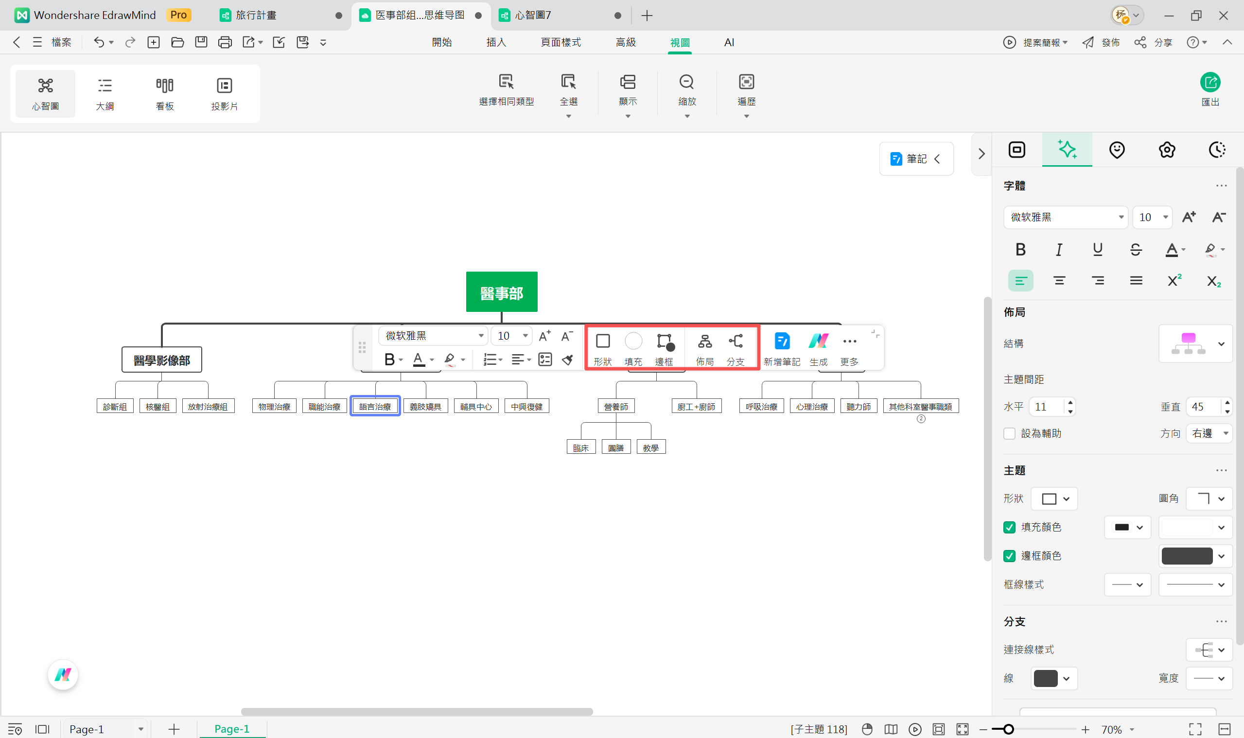The height and width of the screenshot is (738, 1244).
Task: Open the 看板 board view
Action: pyautogui.click(x=165, y=93)
